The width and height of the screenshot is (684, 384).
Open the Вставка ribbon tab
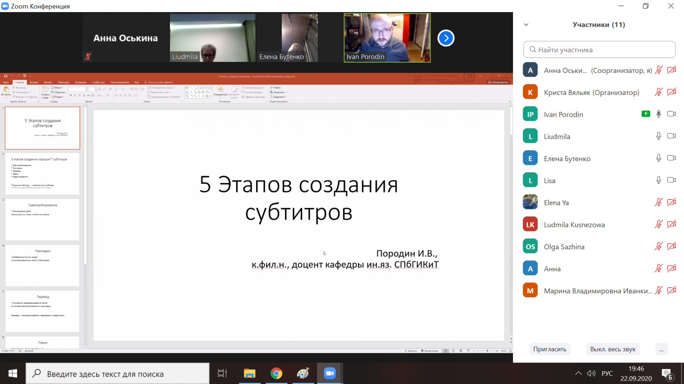[x=34, y=82]
